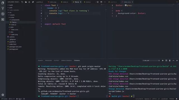Collapse the script folder
The height and width of the screenshot is (100, 179).
pos(12,17)
